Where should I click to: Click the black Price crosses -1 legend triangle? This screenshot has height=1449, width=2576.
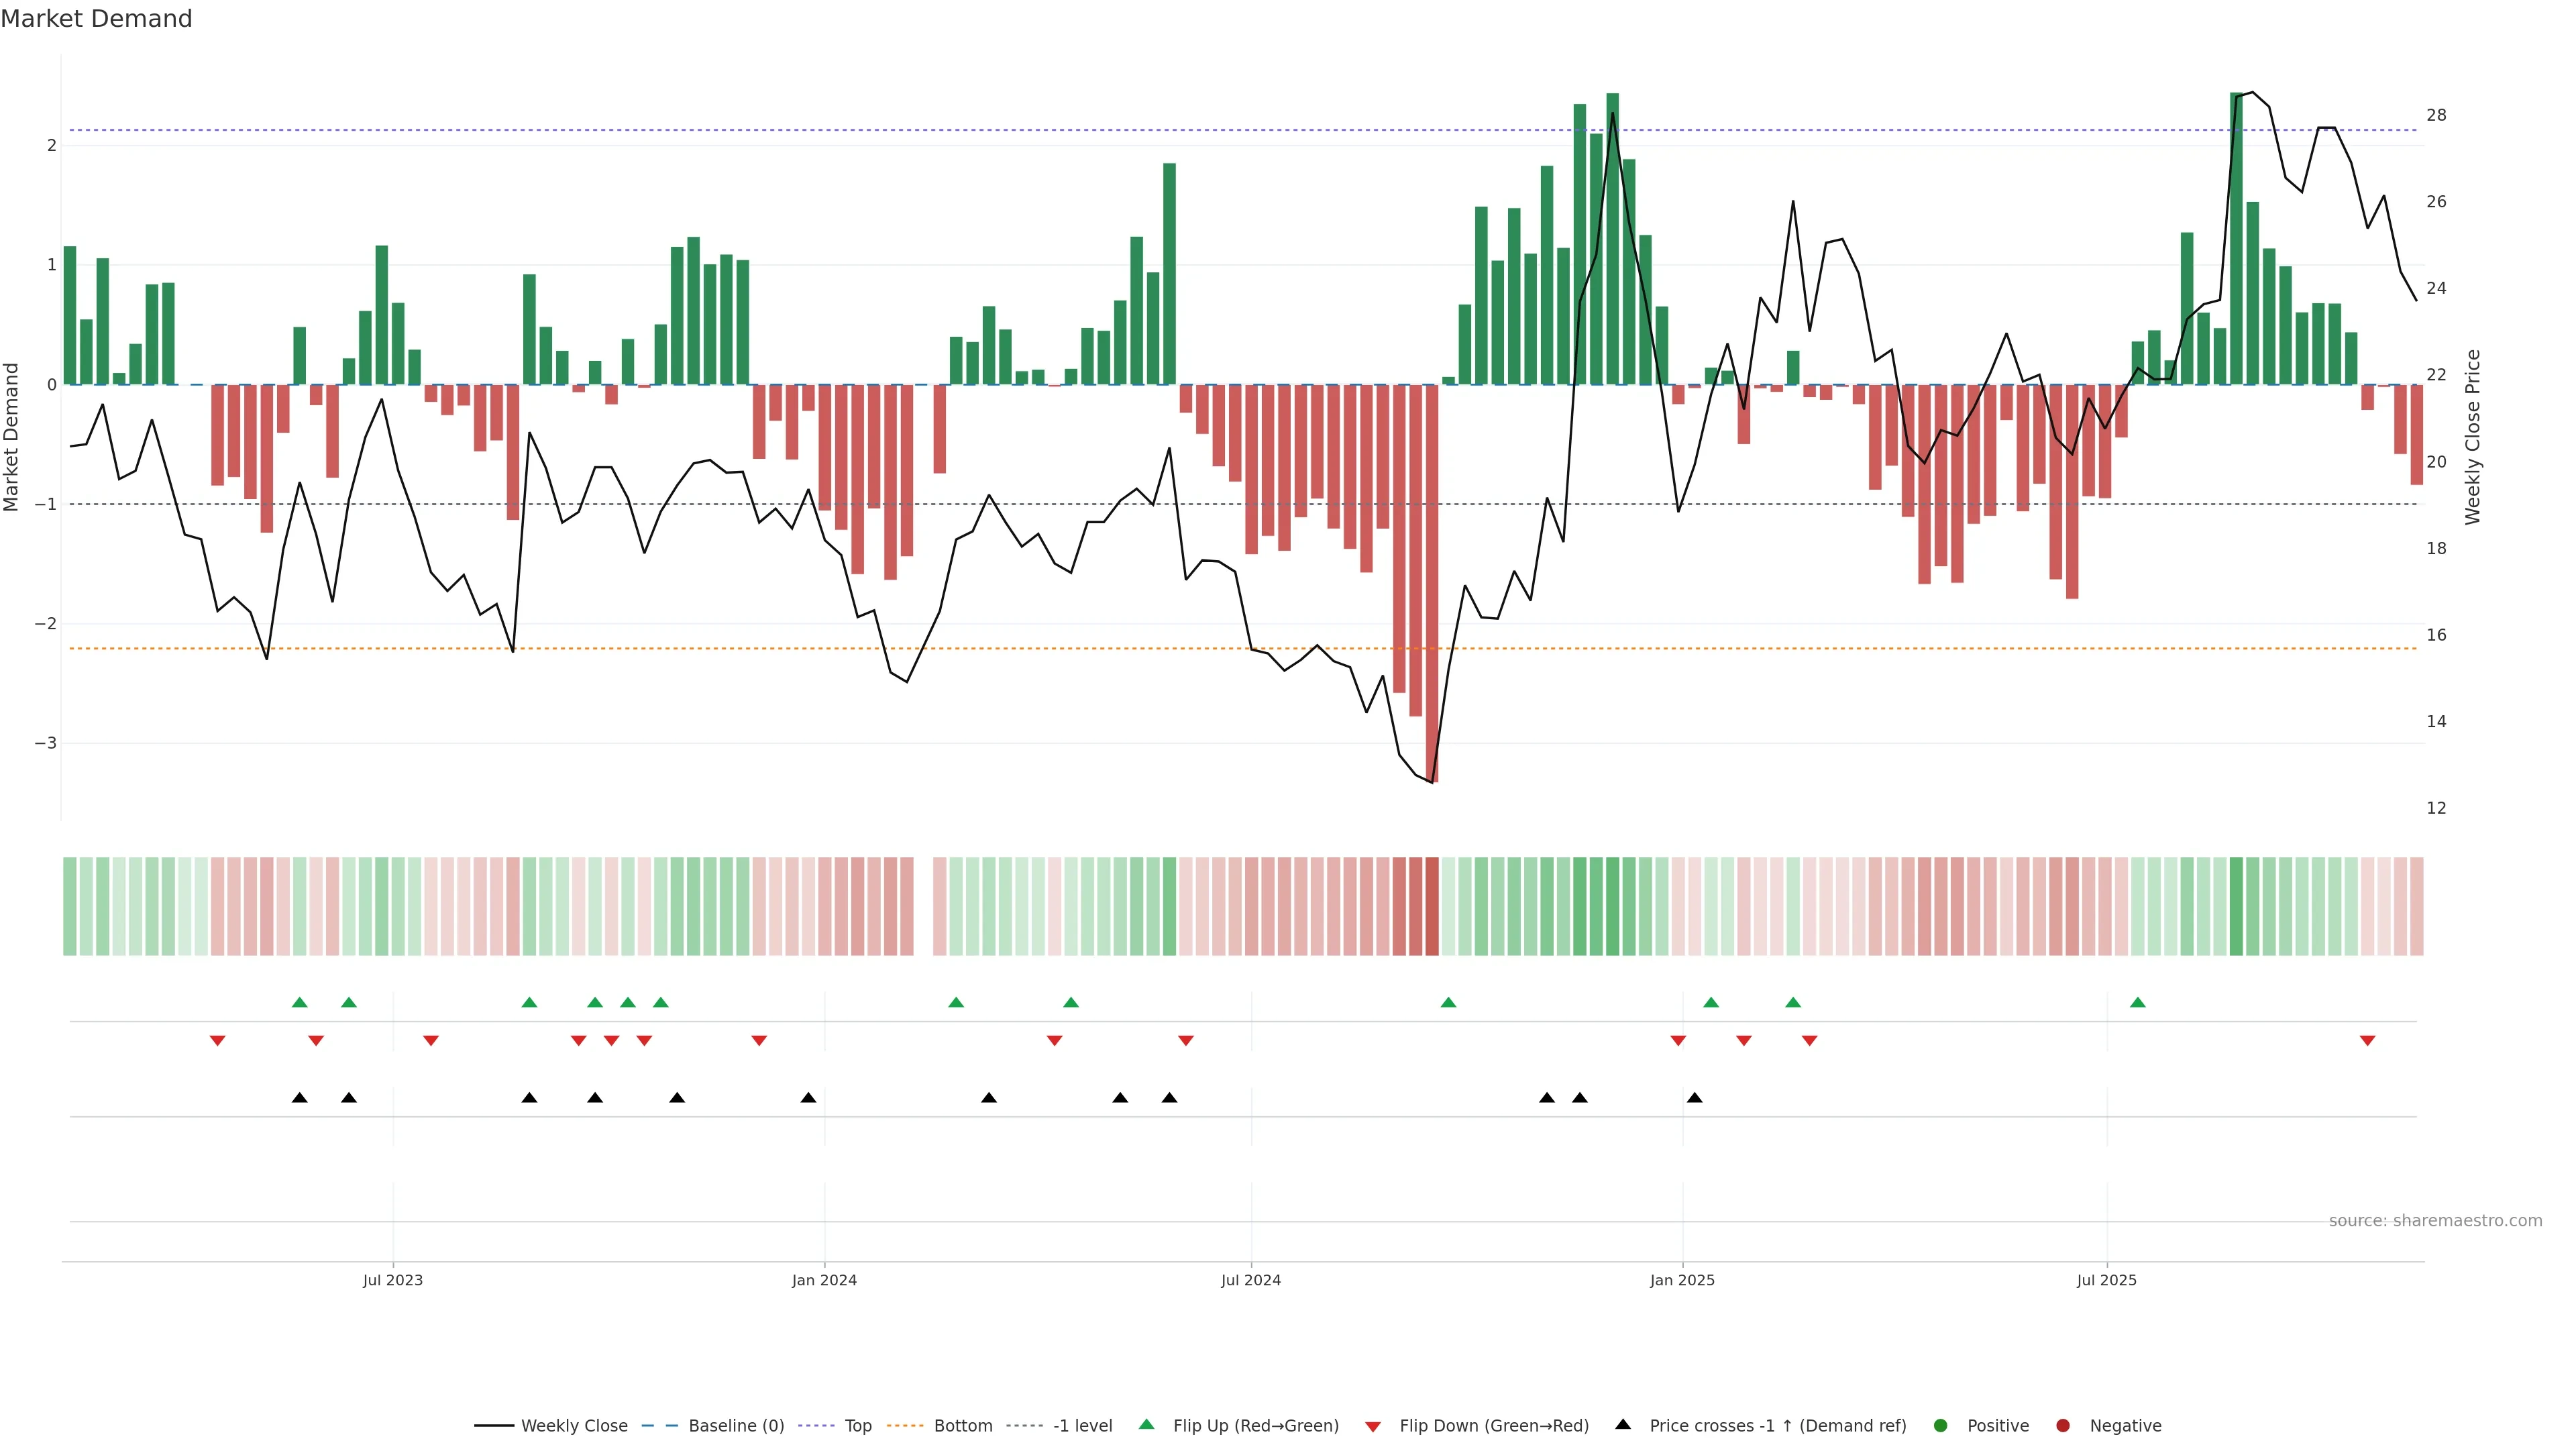[1623, 1424]
